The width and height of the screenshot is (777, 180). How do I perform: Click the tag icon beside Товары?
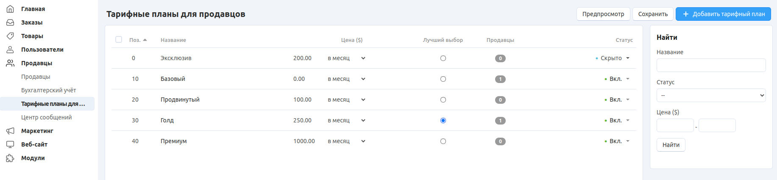coord(10,36)
